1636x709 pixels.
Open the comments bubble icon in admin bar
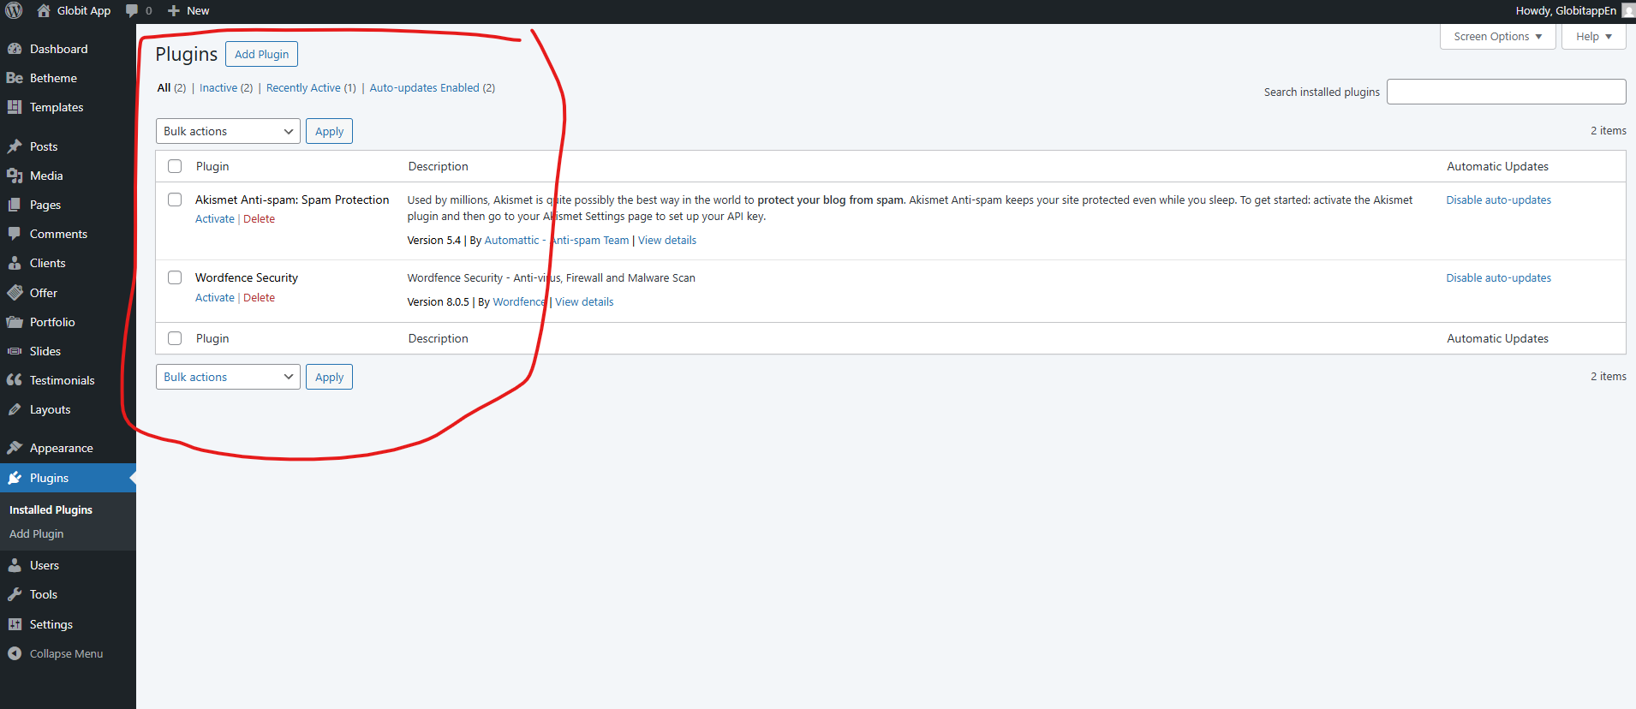(x=132, y=11)
